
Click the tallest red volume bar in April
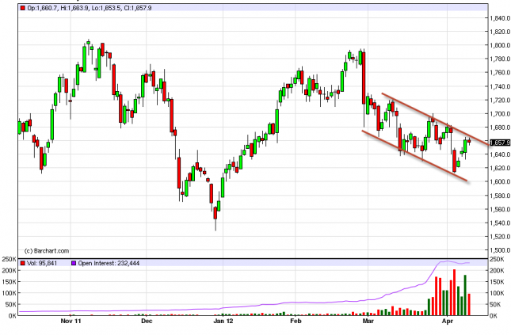coord(454,292)
